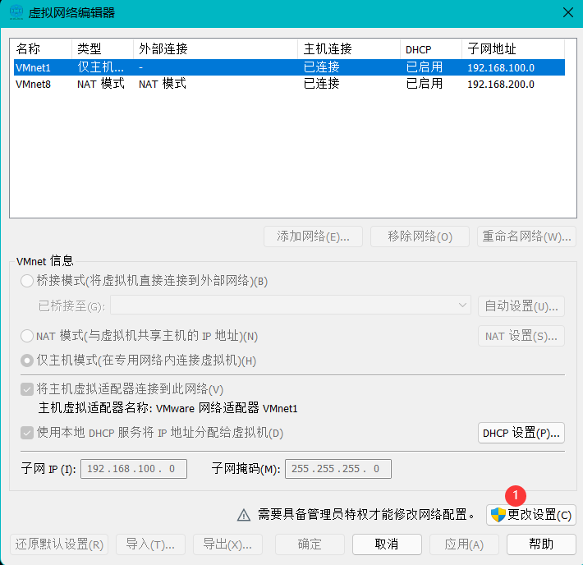Click the 外部连接 column header
The width and height of the screenshot is (583, 565).
pyautogui.click(x=216, y=48)
